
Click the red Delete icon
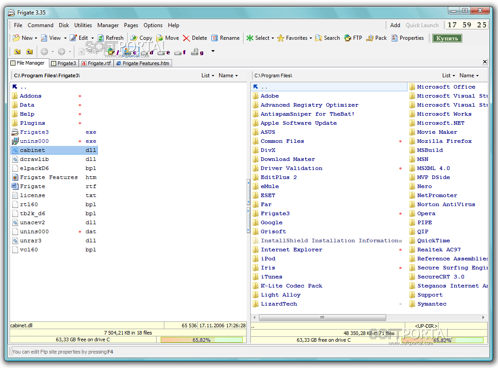click(186, 38)
